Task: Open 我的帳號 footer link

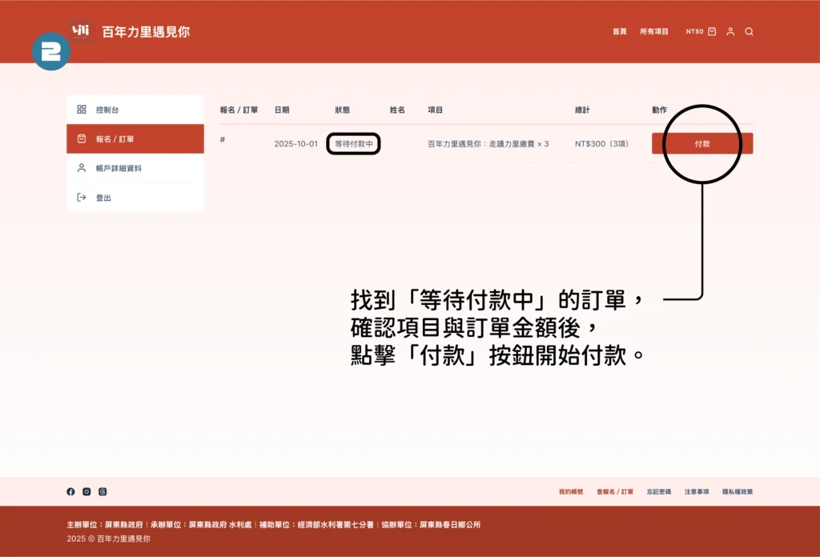Action: pos(571,491)
